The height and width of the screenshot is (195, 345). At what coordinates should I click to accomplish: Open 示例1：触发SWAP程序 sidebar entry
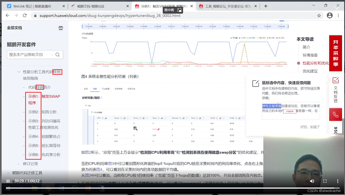[x=44, y=100]
